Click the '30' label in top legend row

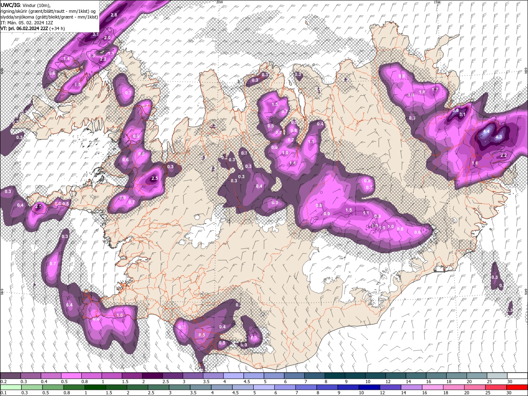coord(510,382)
